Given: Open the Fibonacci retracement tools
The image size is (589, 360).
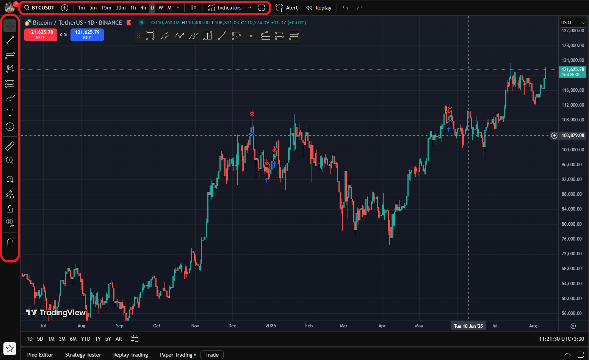Looking at the screenshot, I should click(10, 55).
